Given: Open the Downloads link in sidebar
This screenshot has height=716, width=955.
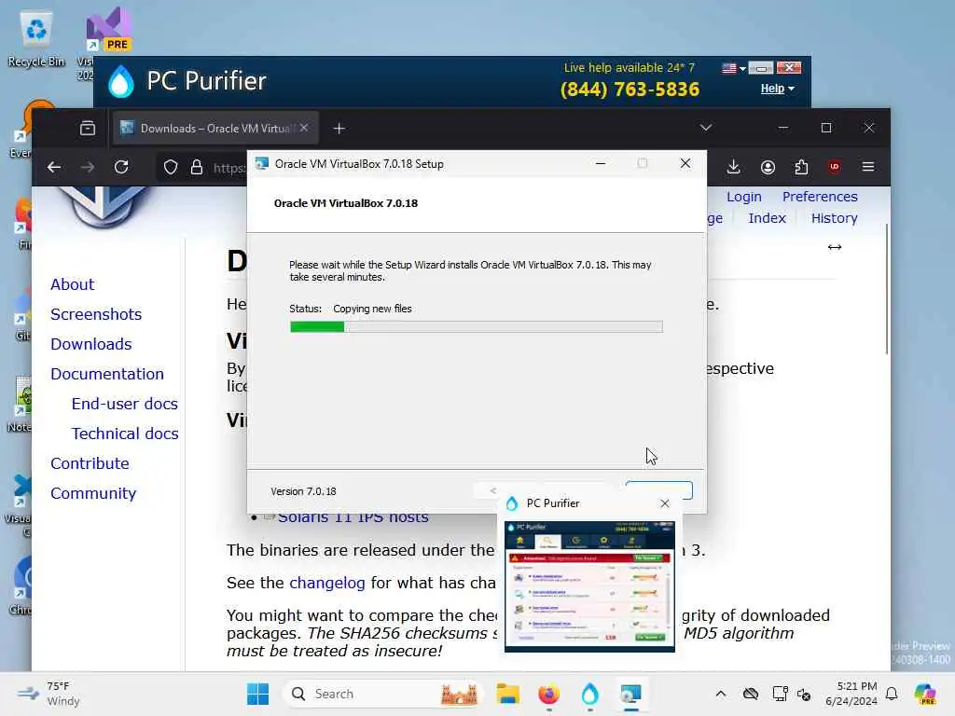Looking at the screenshot, I should coord(91,344).
